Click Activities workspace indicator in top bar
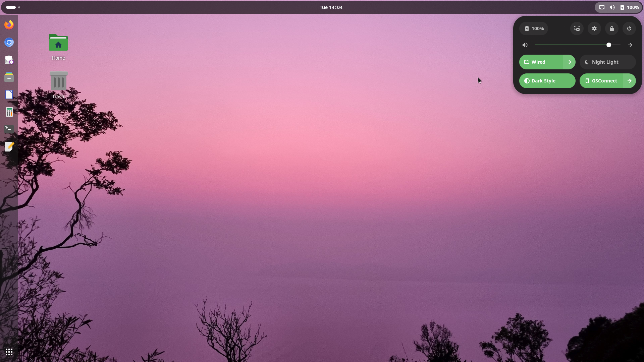 13,7
